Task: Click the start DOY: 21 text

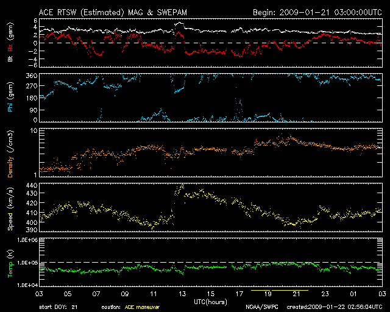Action: click(58, 307)
